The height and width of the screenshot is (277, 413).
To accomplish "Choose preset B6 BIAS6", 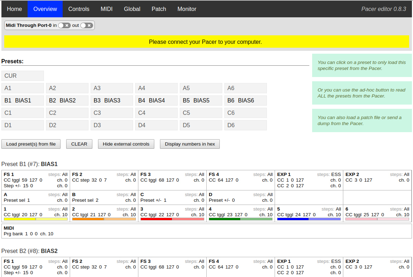I will 246,101.
